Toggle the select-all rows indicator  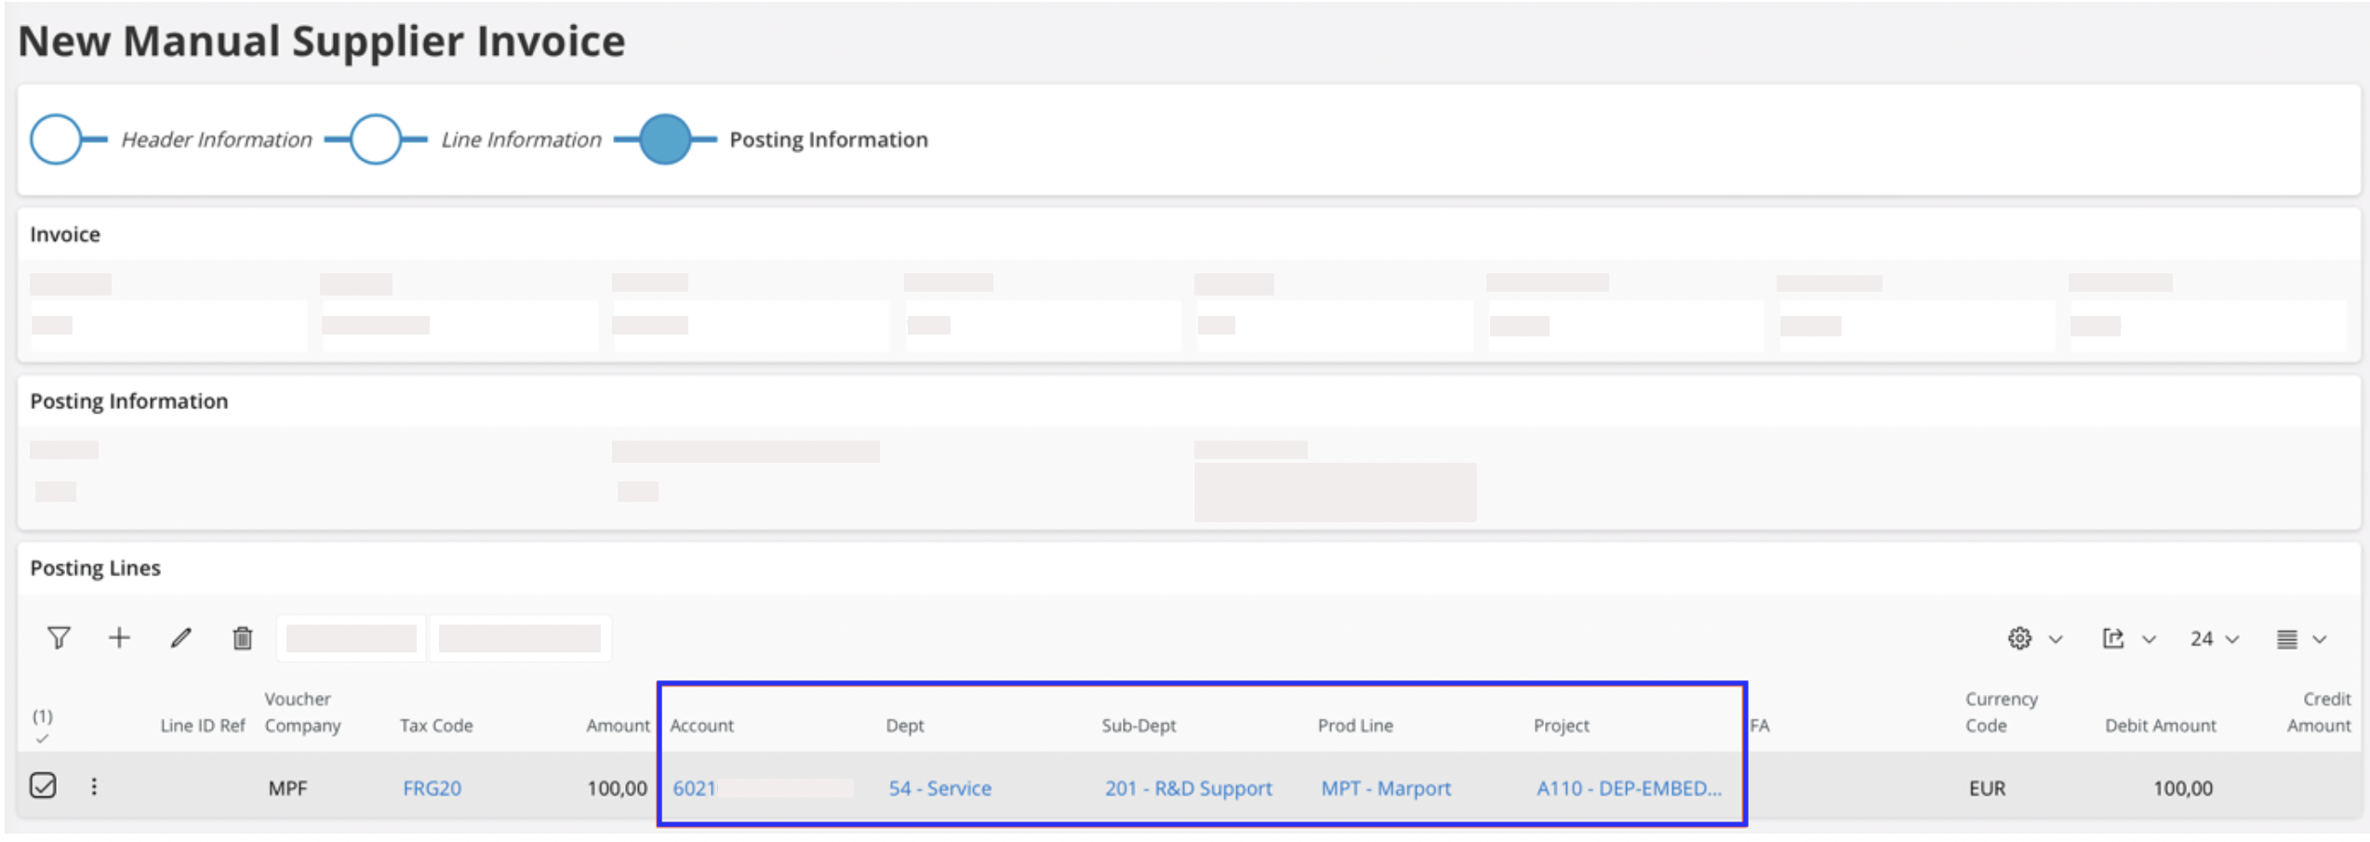coord(42,727)
